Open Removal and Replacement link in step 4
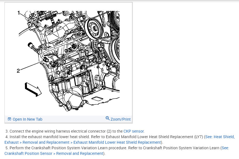Viewport: 239px width, 159px height. (46, 142)
